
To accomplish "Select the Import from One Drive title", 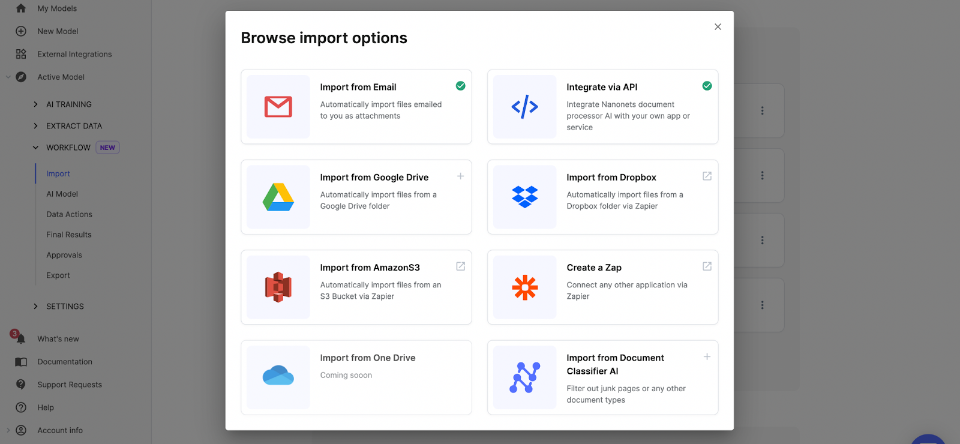I will (x=368, y=358).
